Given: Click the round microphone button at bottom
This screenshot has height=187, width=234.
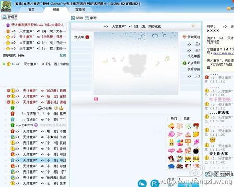Looking at the screenshot, I should pyautogui.click(x=142, y=183).
